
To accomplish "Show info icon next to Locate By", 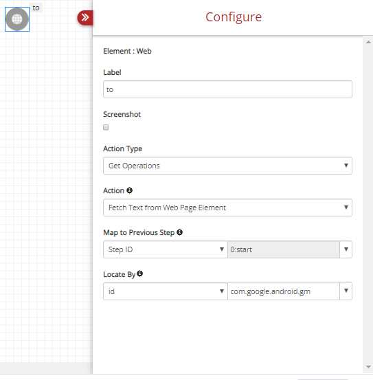I will (x=139, y=273).
